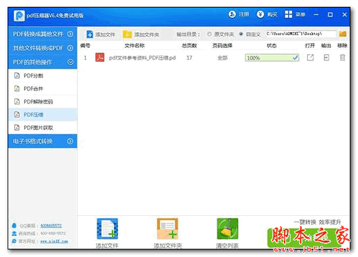
Task: Click the PDF compress document icon
Action: 17,114
